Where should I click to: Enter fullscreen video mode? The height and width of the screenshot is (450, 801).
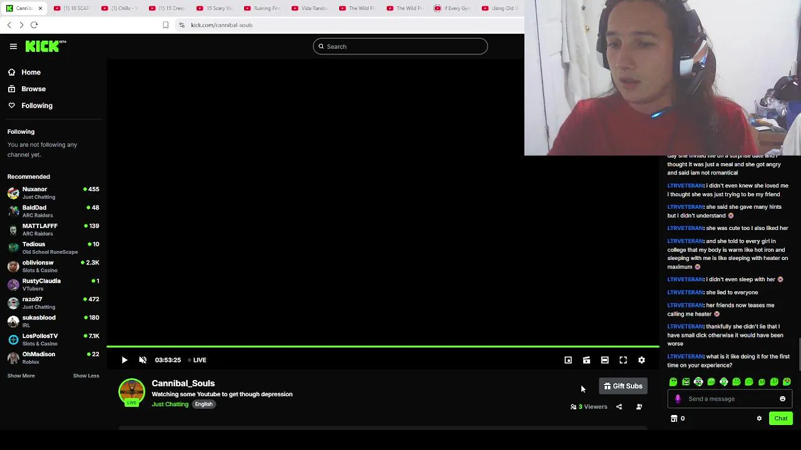point(623,360)
